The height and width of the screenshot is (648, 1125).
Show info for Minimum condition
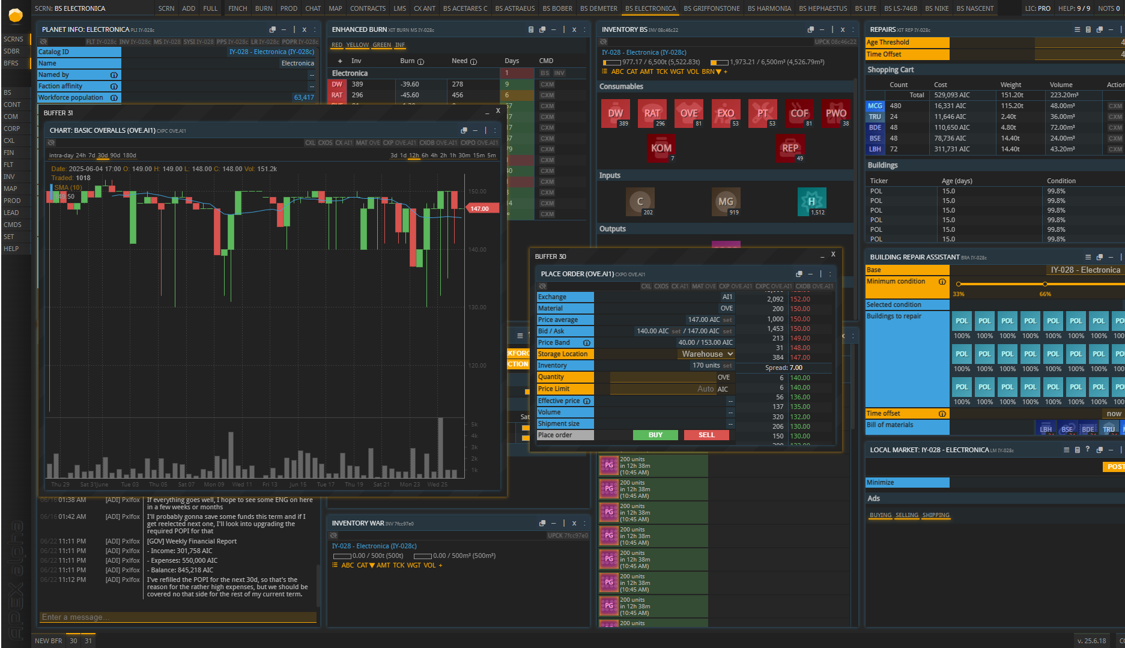pyautogui.click(x=942, y=282)
